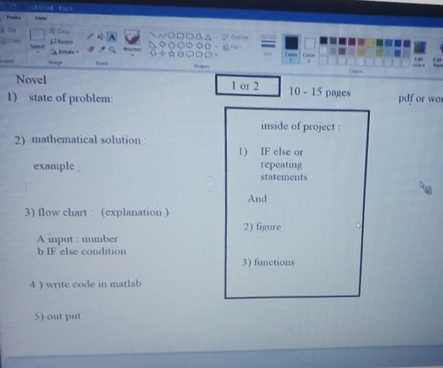
Task: Choose the Curve shape
Action: [x=162, y=36]
